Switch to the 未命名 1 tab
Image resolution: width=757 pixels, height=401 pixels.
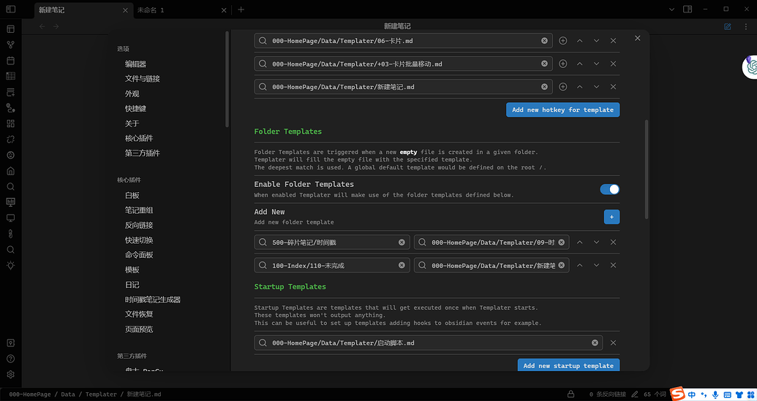pos(151,9)
